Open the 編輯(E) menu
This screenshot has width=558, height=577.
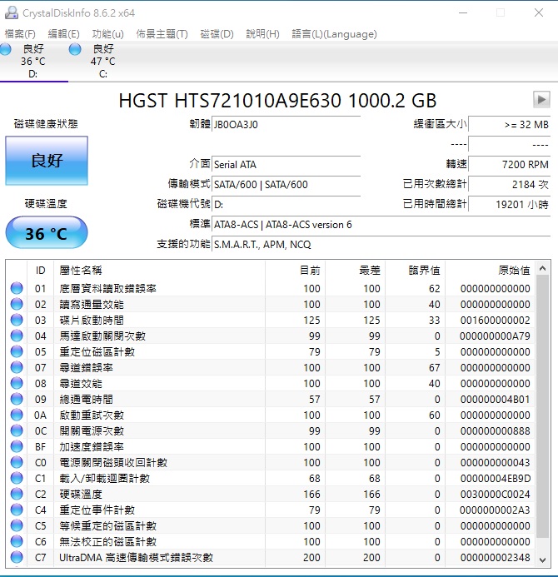point(63,34)
